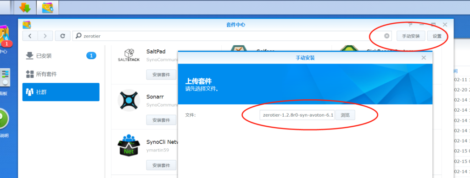
Task: Select the Package Center taskbar icon
Action: (x=48, y=8)
